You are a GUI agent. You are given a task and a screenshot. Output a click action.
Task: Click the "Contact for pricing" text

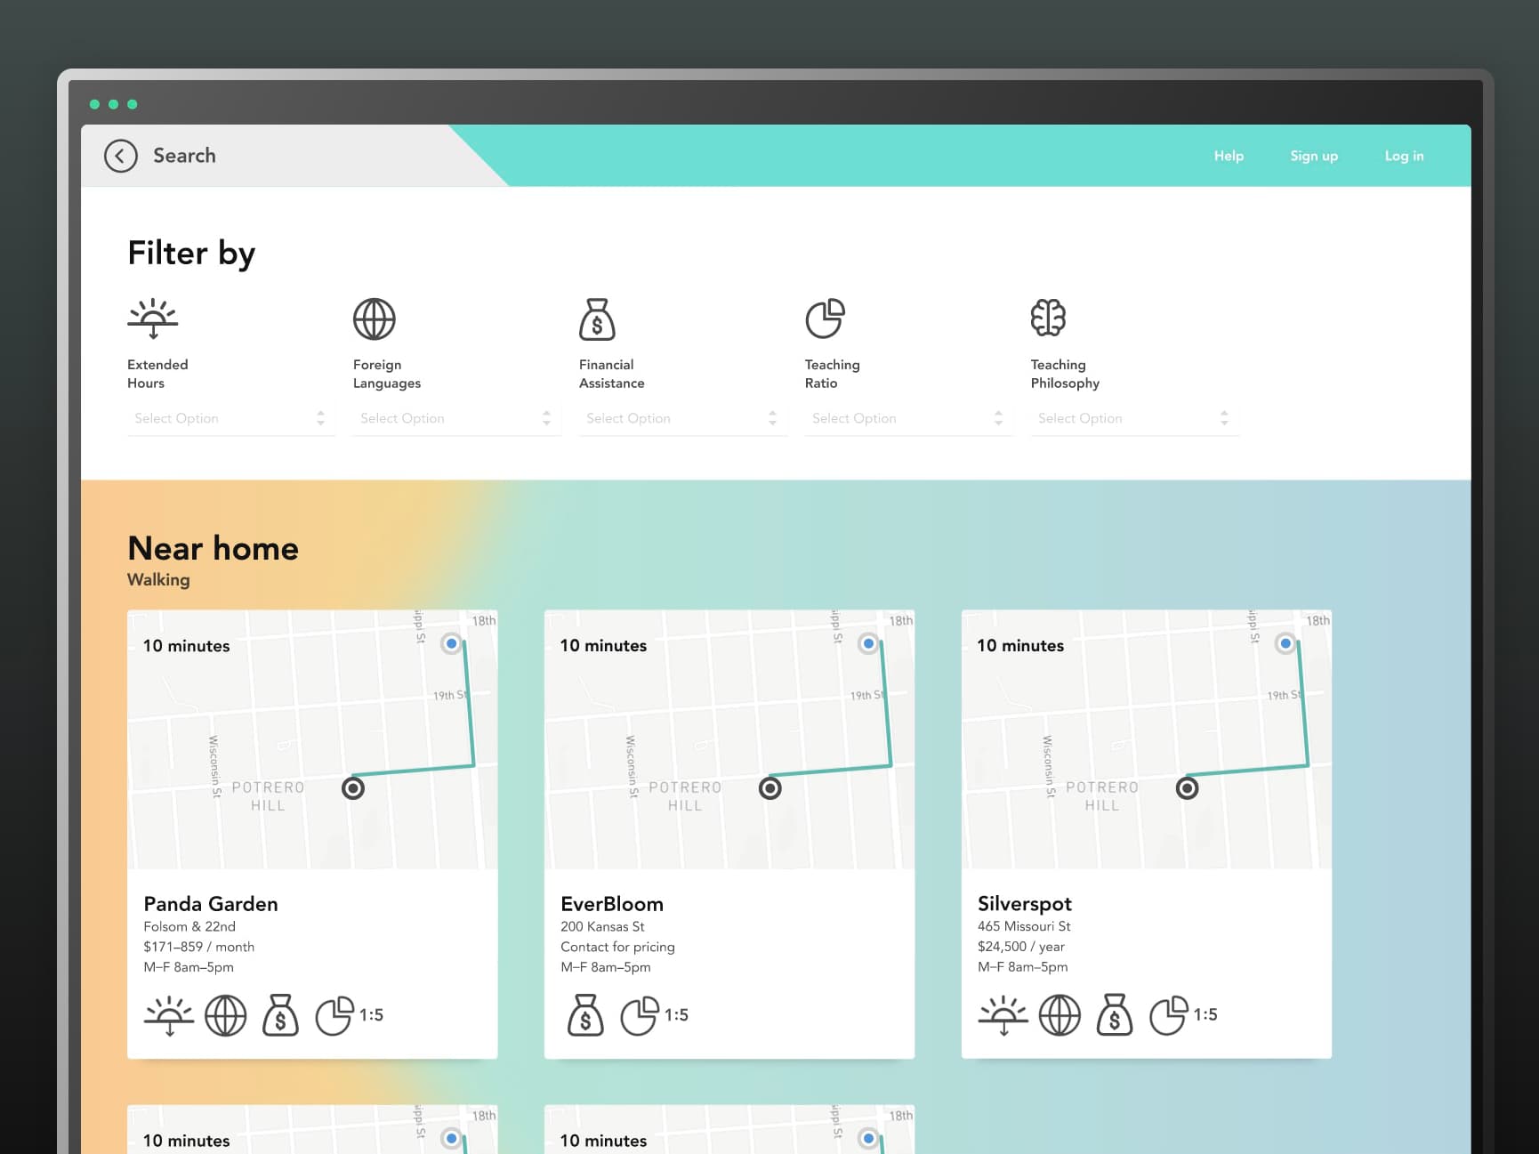617,948
